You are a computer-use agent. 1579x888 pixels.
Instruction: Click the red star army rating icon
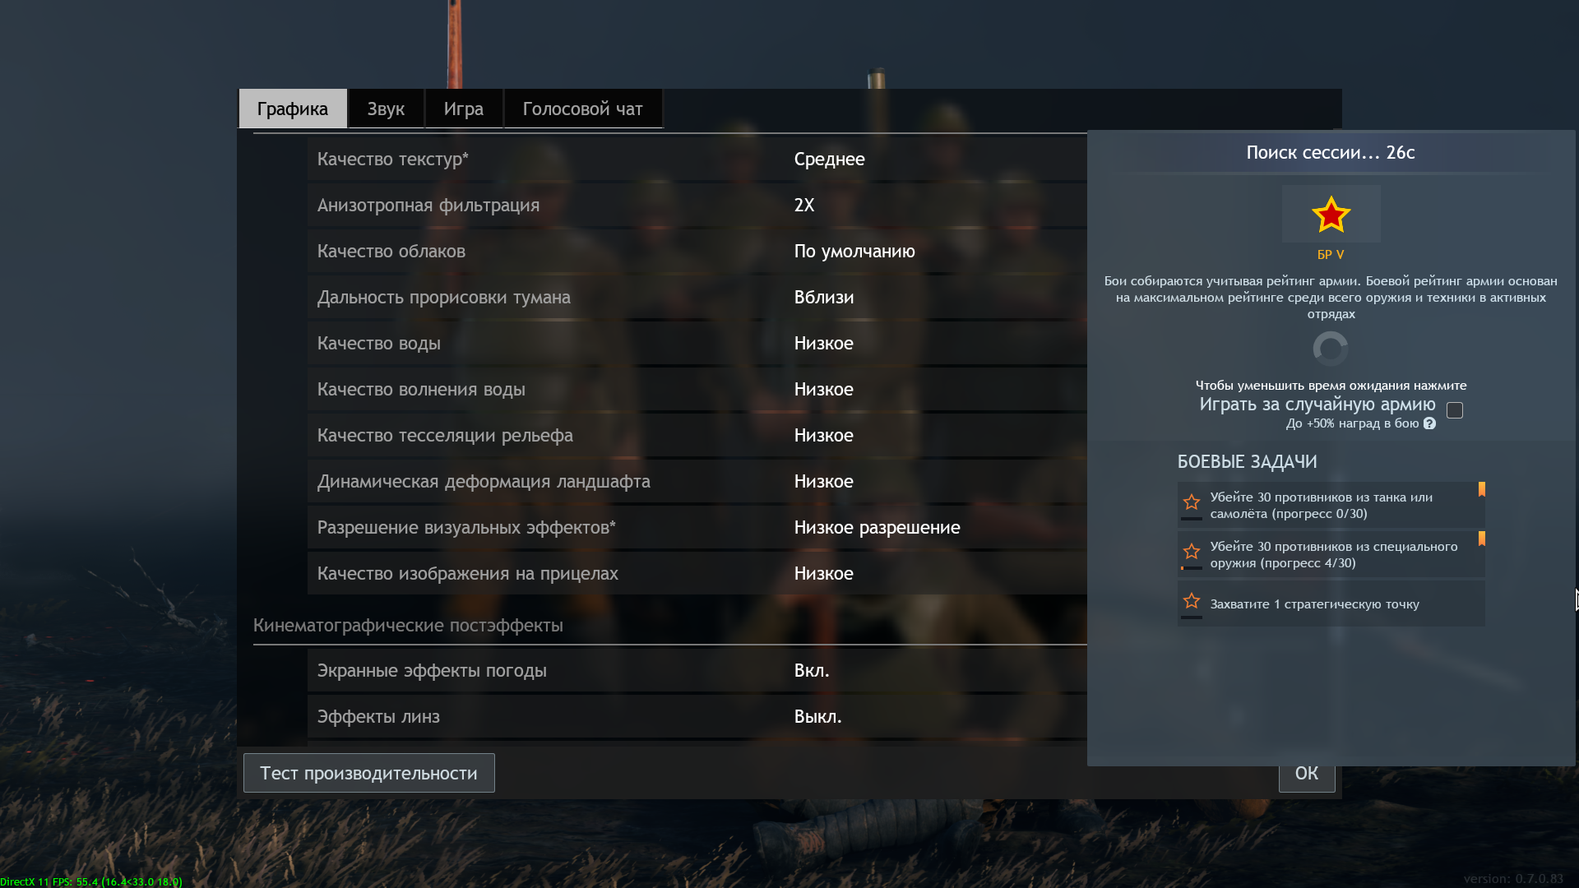pos(1331,215)
